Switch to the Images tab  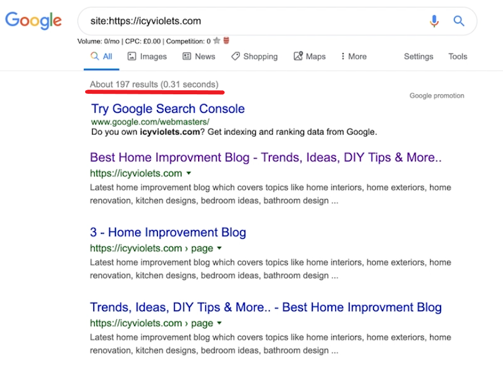[147, 56]
